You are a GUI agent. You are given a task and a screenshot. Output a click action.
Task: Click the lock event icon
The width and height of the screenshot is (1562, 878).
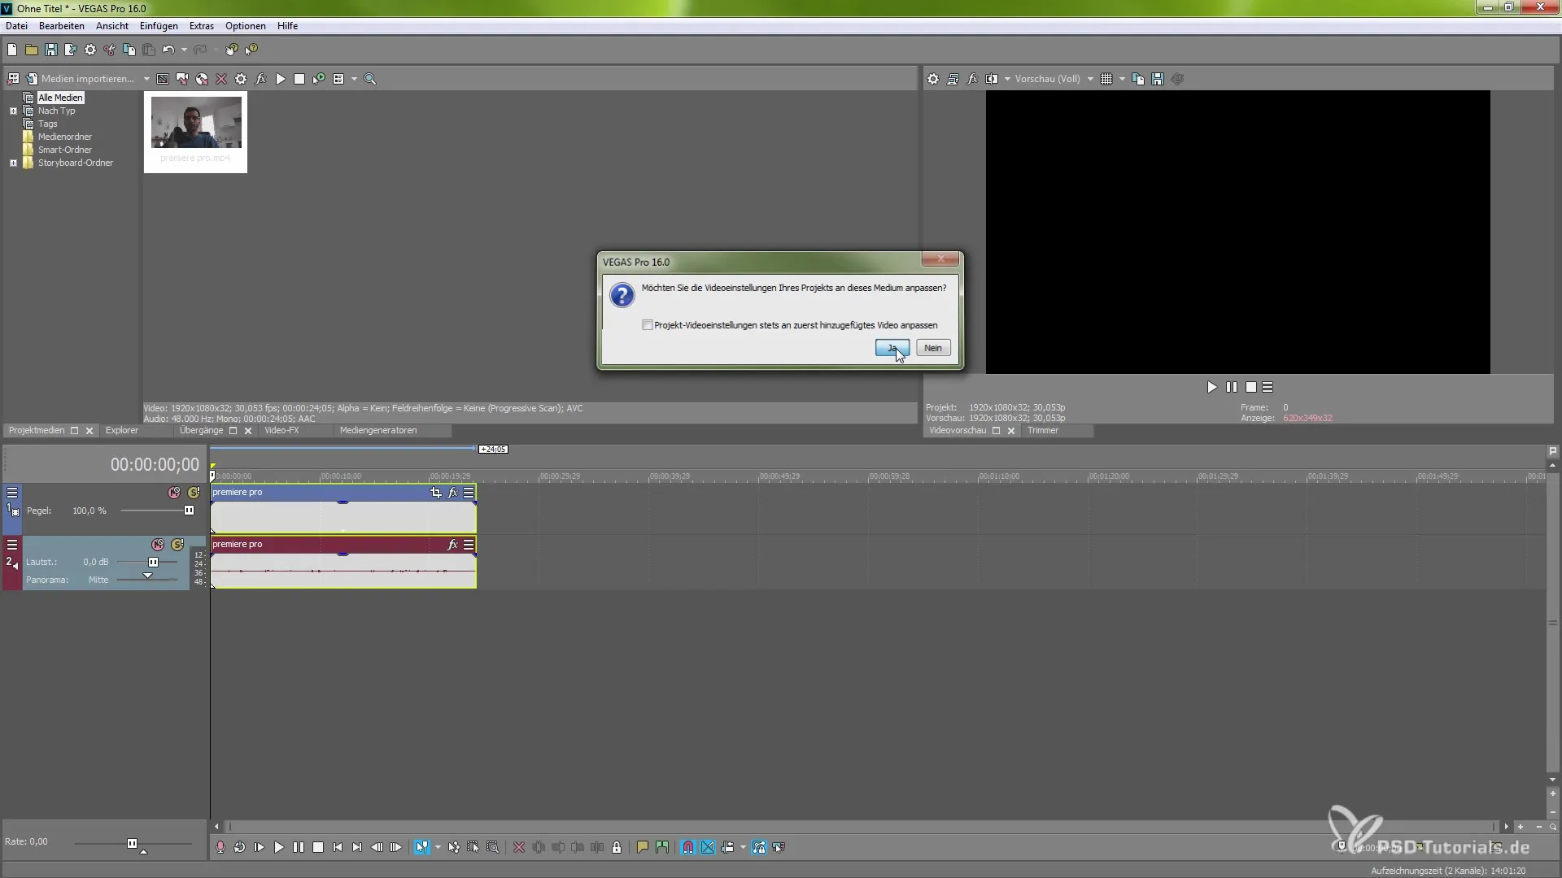pos(617,847)
